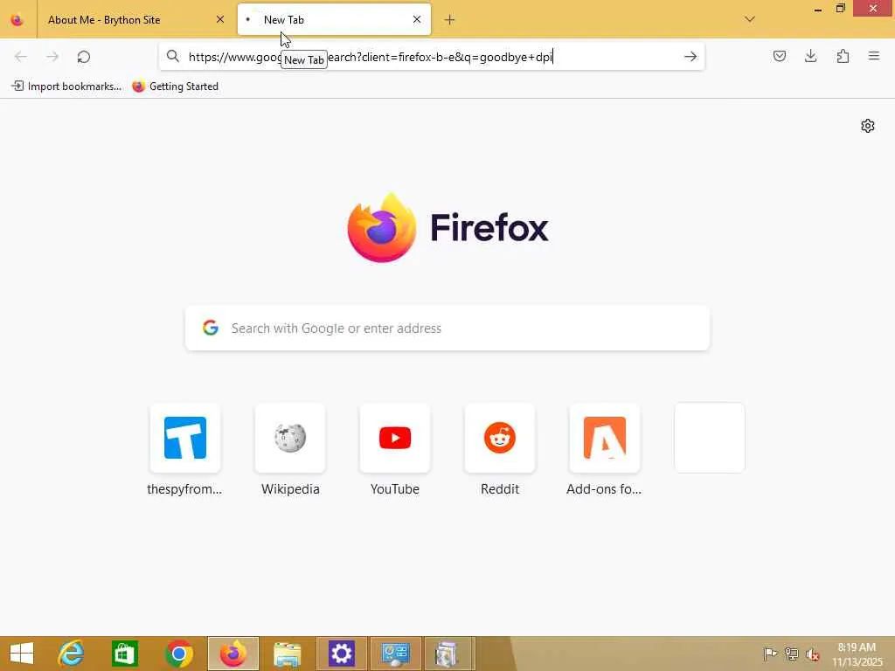Click the search magnifier icon in address bar

173,56
